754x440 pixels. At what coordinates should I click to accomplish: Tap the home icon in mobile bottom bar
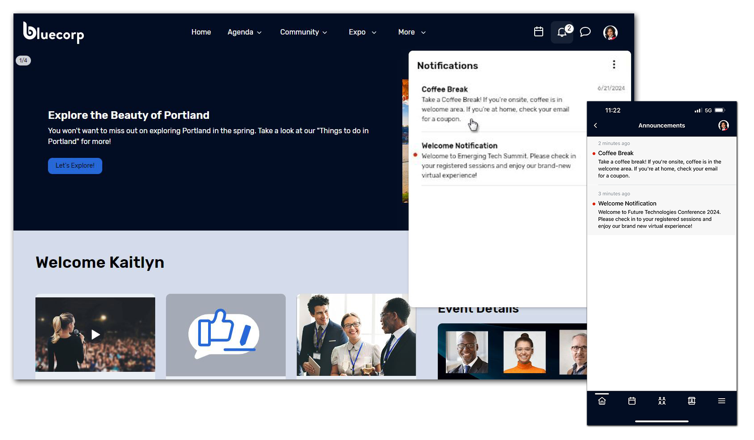[602, 401]
